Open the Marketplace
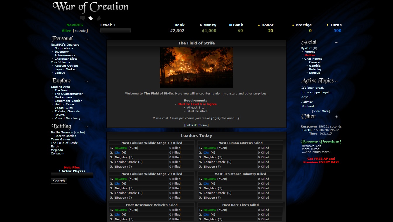This screenshot has width=393, height=222. (63, 97)
